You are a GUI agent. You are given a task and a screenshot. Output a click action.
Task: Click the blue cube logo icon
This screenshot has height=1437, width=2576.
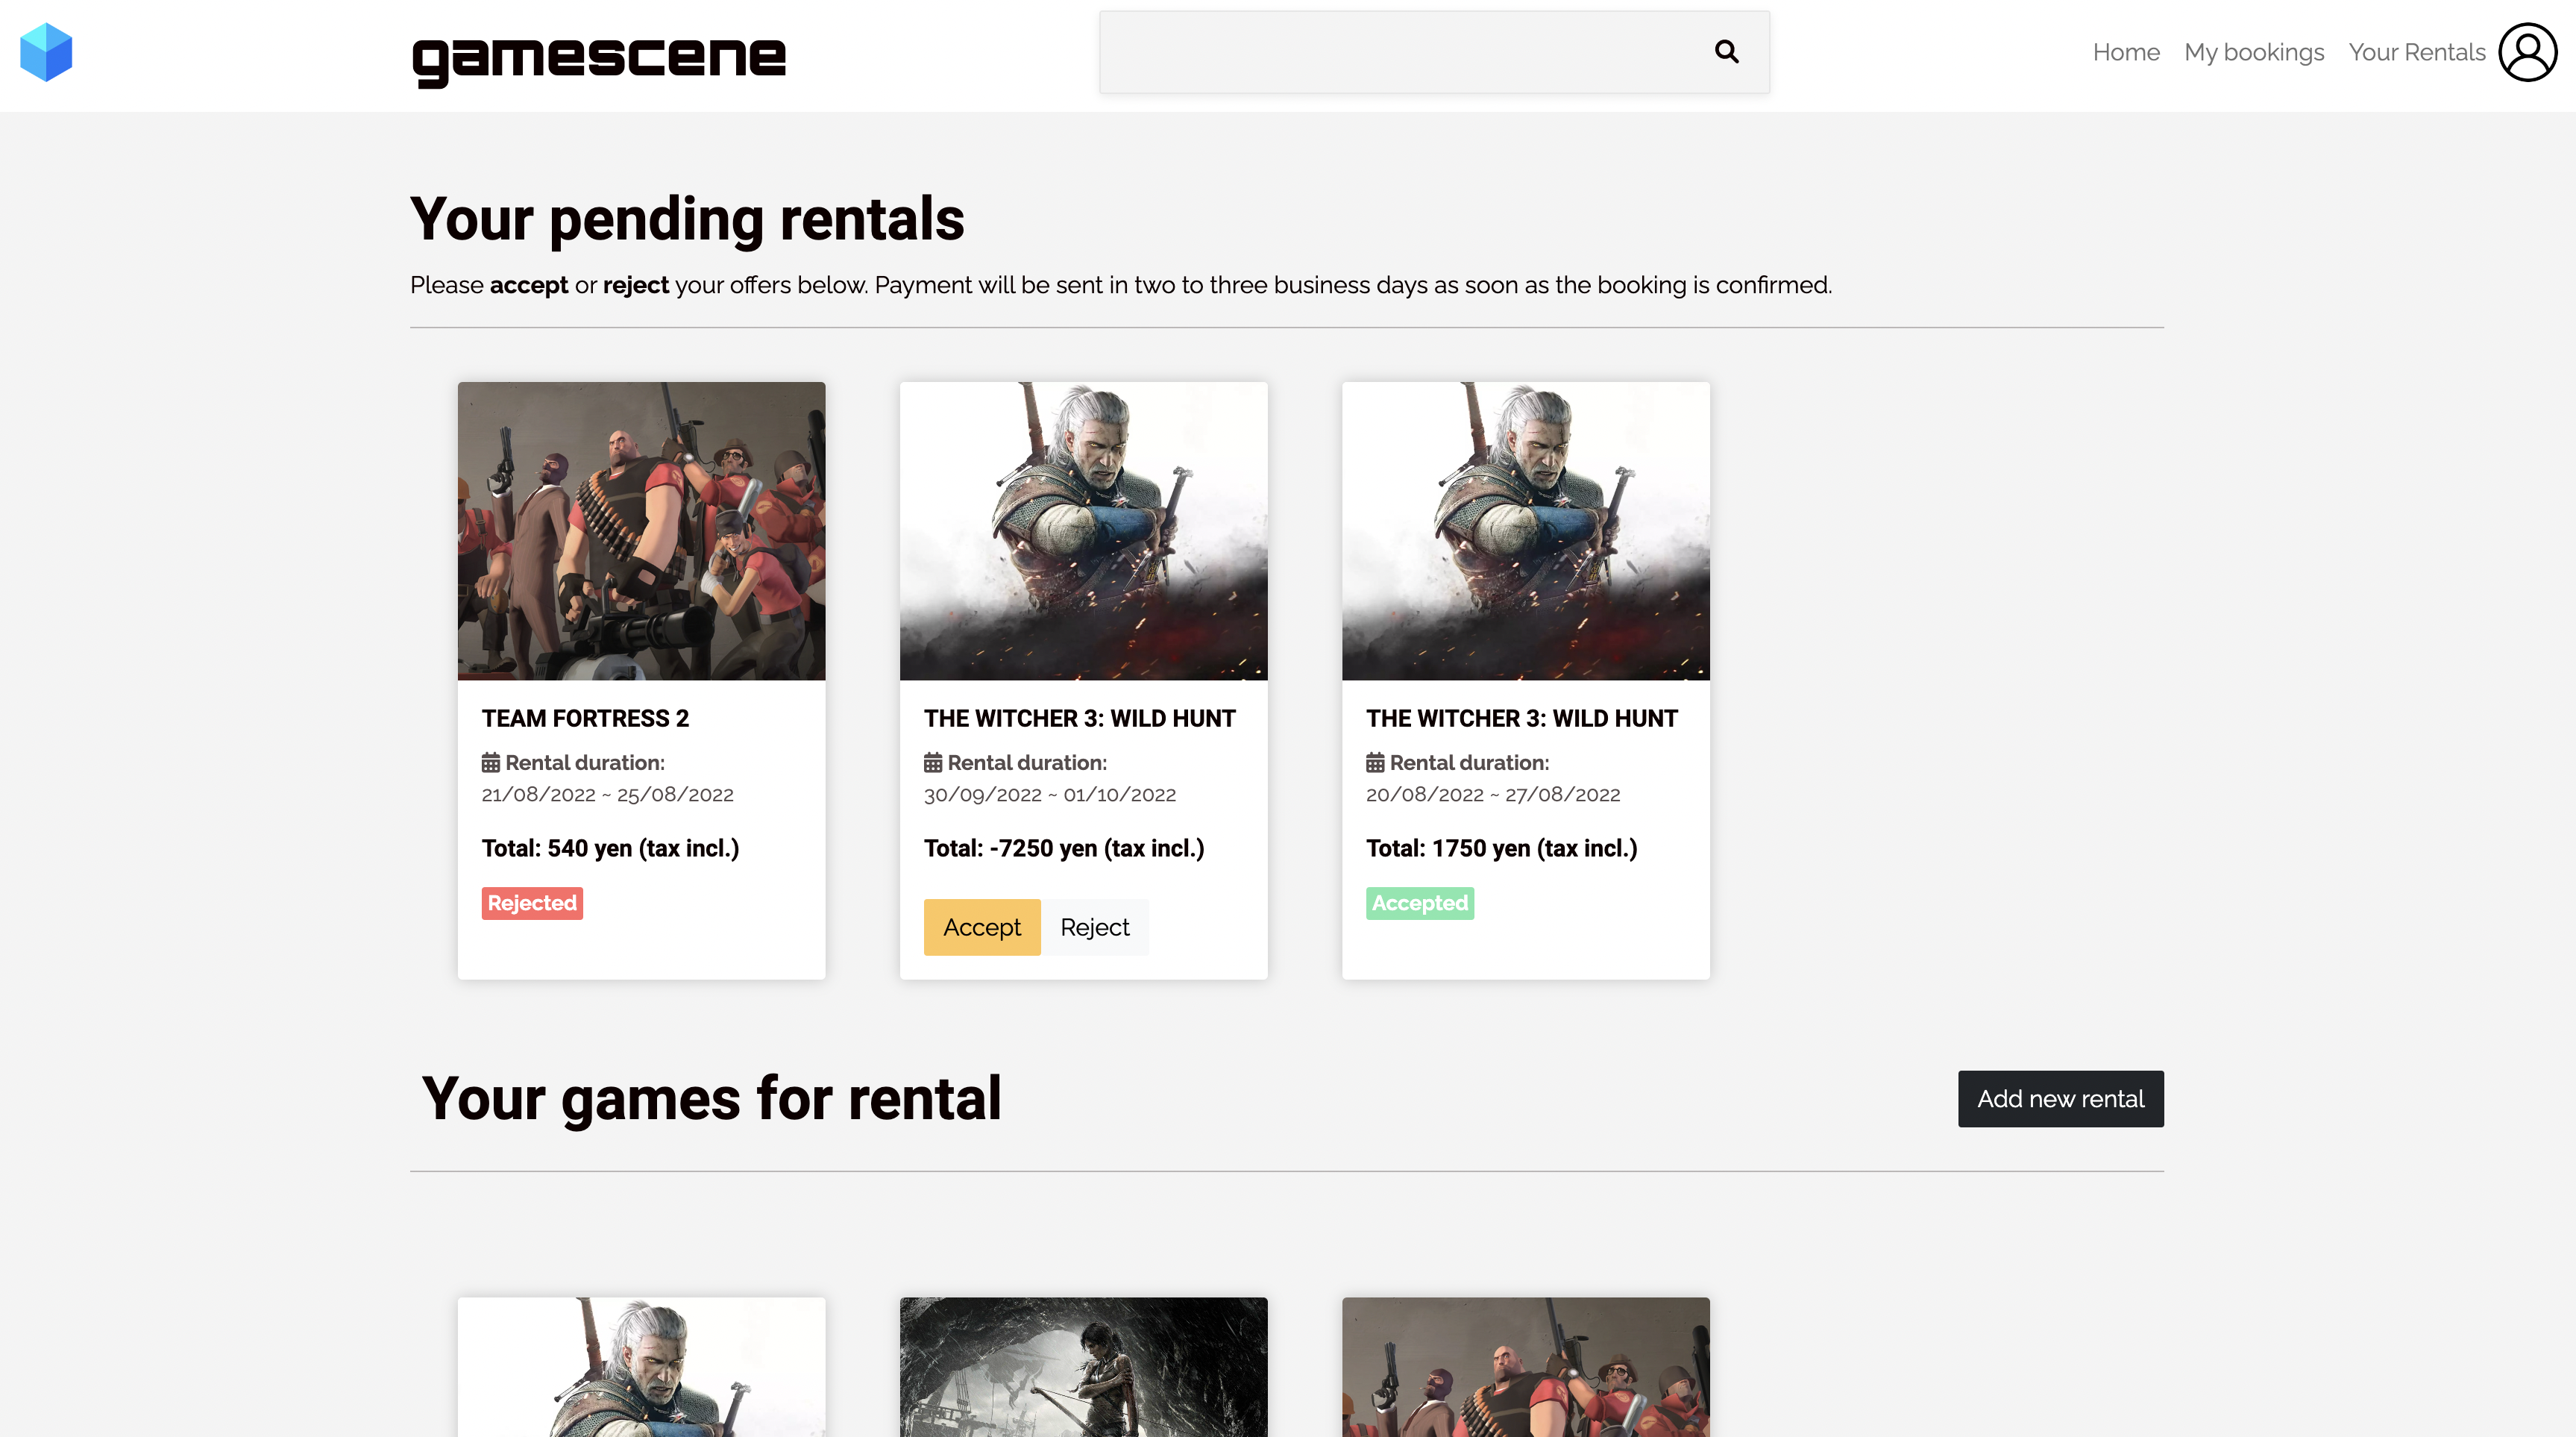[46, 52]
